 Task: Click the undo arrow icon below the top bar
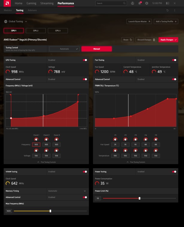pyautogui.click(x=168, y=10)
